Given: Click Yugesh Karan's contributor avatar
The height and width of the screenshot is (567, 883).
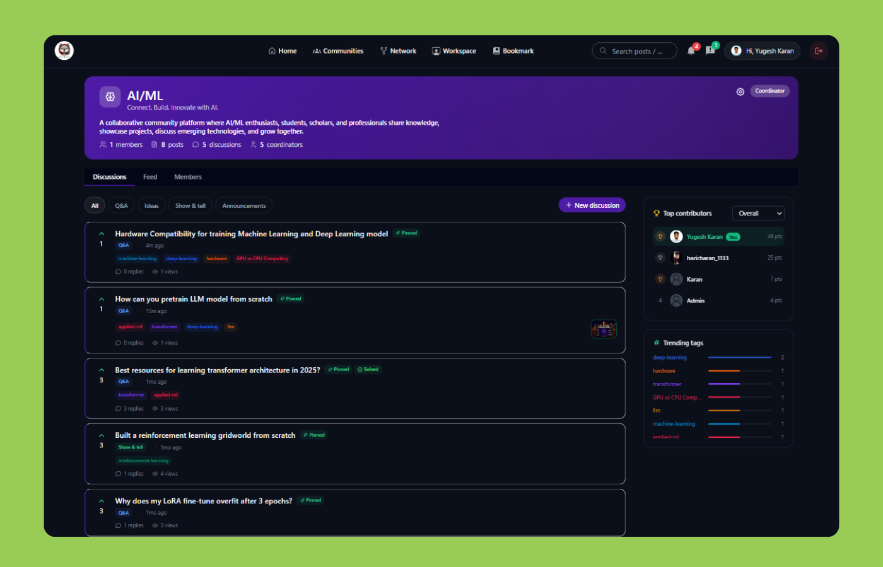Looking at the screenshot, I should [x=676, y=236].
